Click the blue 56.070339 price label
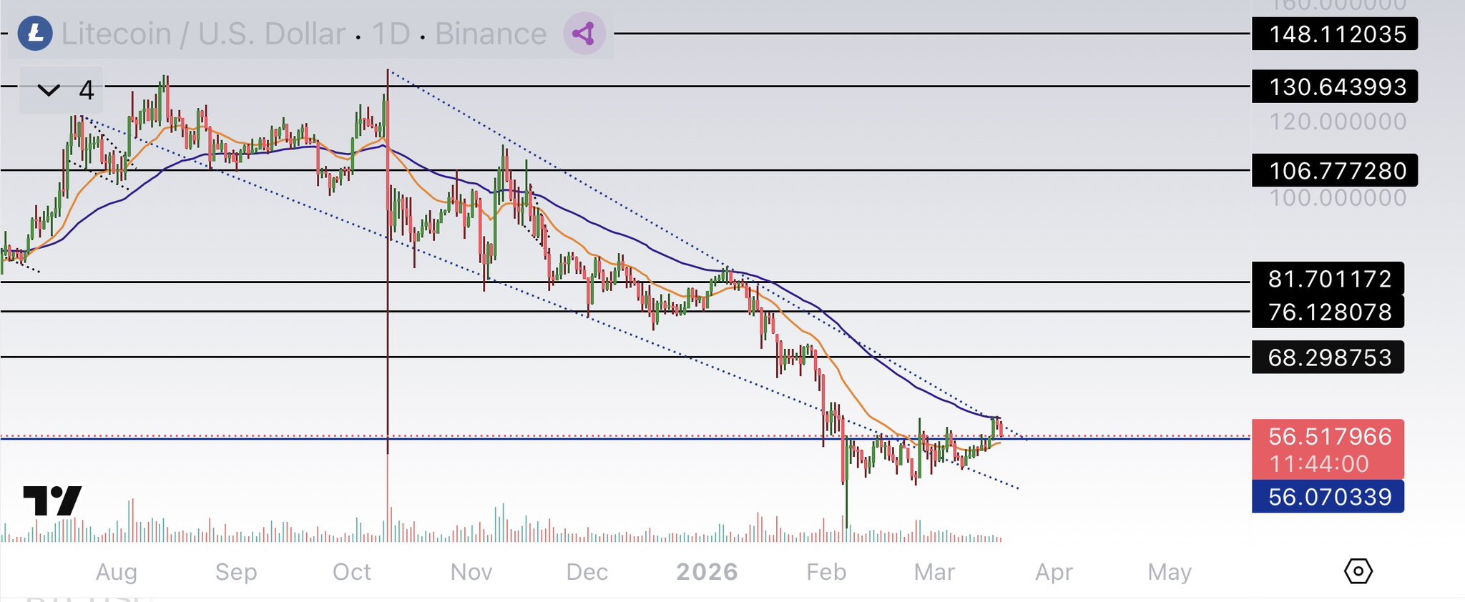 pos(1328,497)
